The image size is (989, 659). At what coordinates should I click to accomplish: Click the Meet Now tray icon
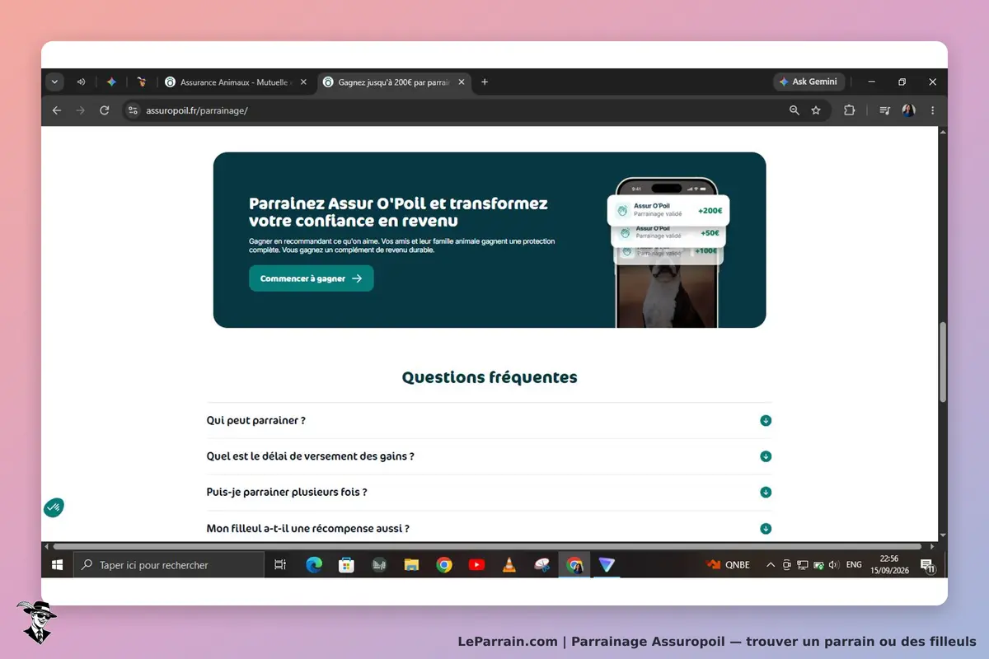pyautogui.click(x=786, y=565)
